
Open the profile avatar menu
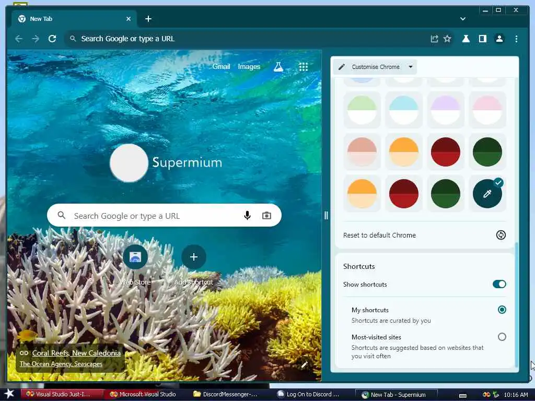click(499, 39)
